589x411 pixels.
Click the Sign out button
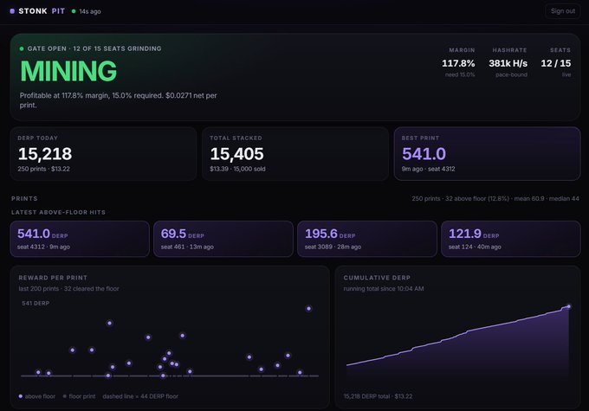(562, 11)
